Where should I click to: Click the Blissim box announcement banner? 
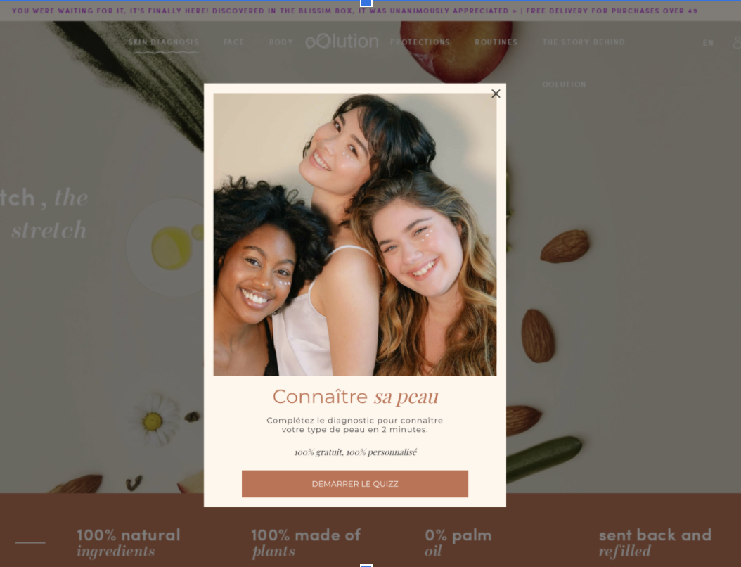[264, 11]
